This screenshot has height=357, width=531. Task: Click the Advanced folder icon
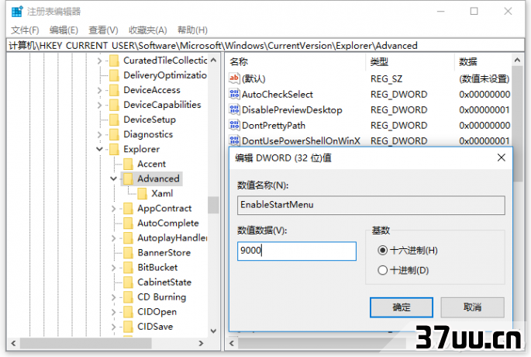coord(129,178)
